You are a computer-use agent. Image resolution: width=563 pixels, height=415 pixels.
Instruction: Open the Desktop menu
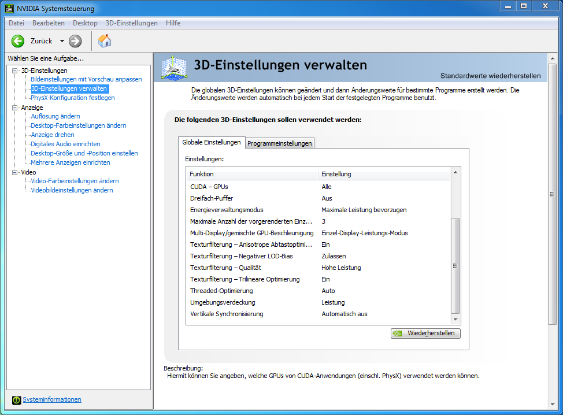(85, 23)
